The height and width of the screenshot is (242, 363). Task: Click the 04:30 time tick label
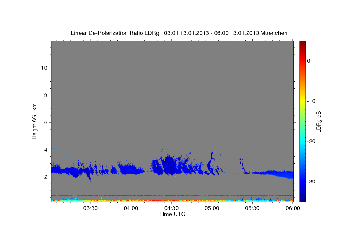coord(172,208)
